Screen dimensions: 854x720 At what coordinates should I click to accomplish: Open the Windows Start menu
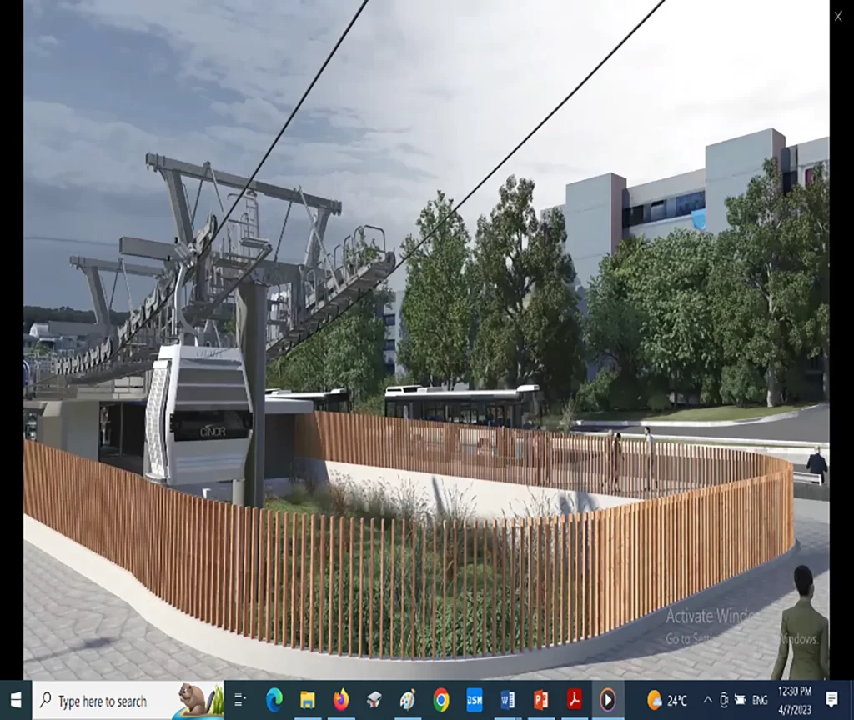15,700
